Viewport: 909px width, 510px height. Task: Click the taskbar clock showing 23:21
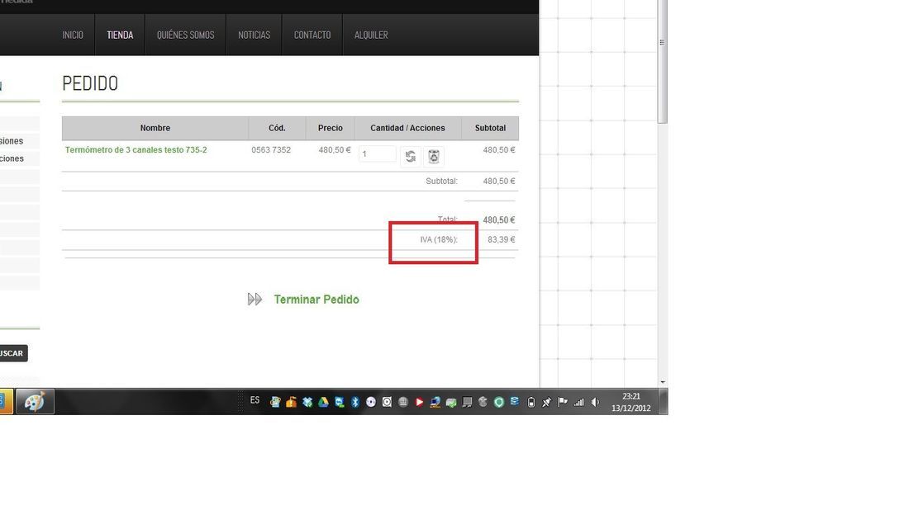click(x=631, y=402)
